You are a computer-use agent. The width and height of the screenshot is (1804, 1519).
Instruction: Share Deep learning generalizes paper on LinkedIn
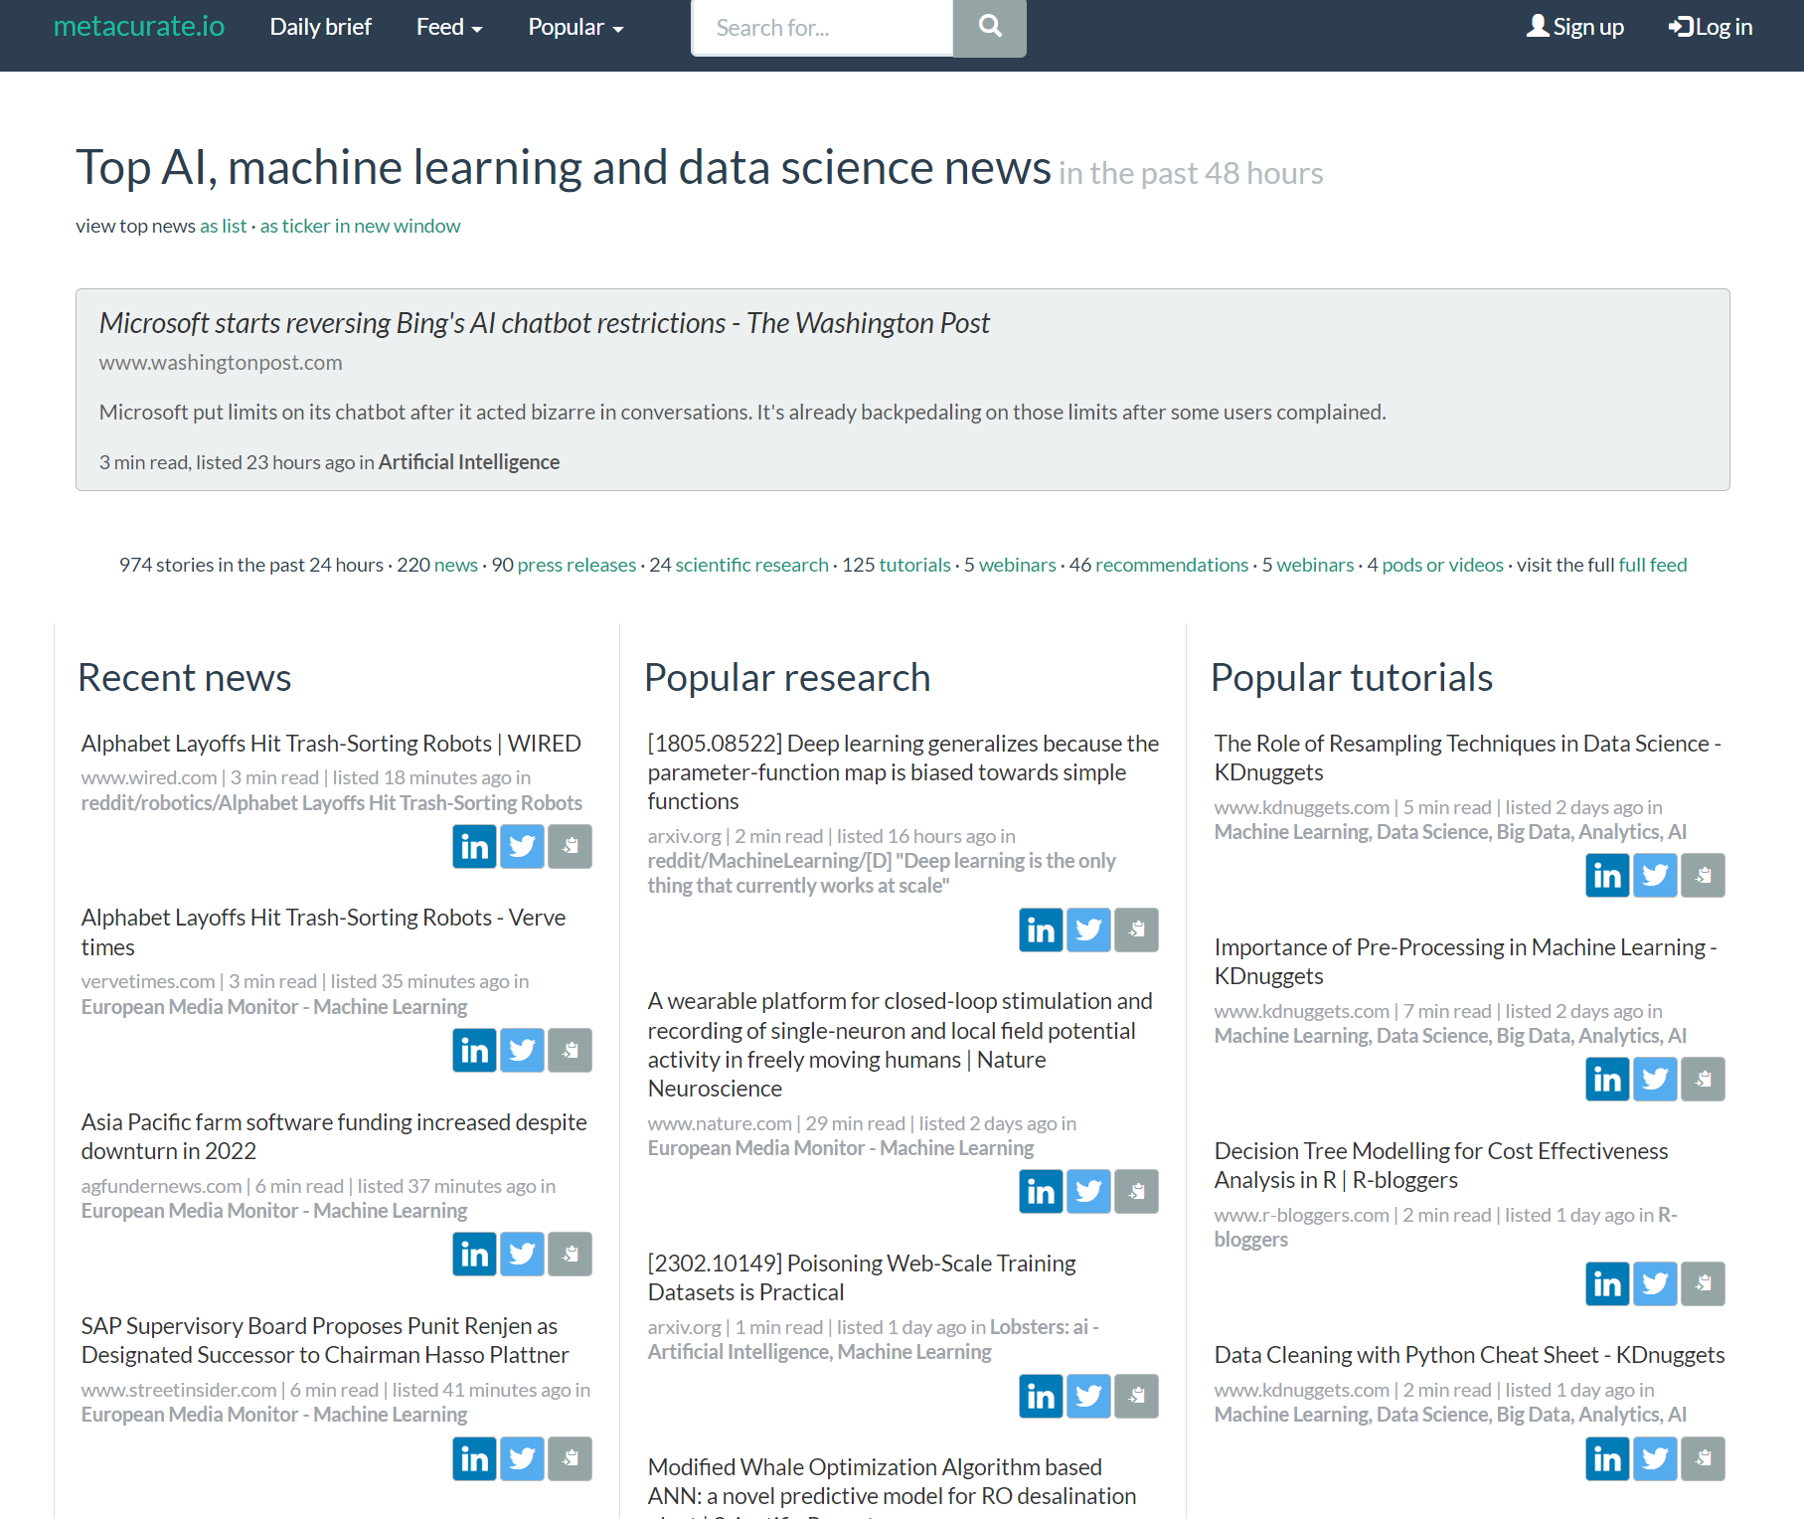pos(1041,929)
